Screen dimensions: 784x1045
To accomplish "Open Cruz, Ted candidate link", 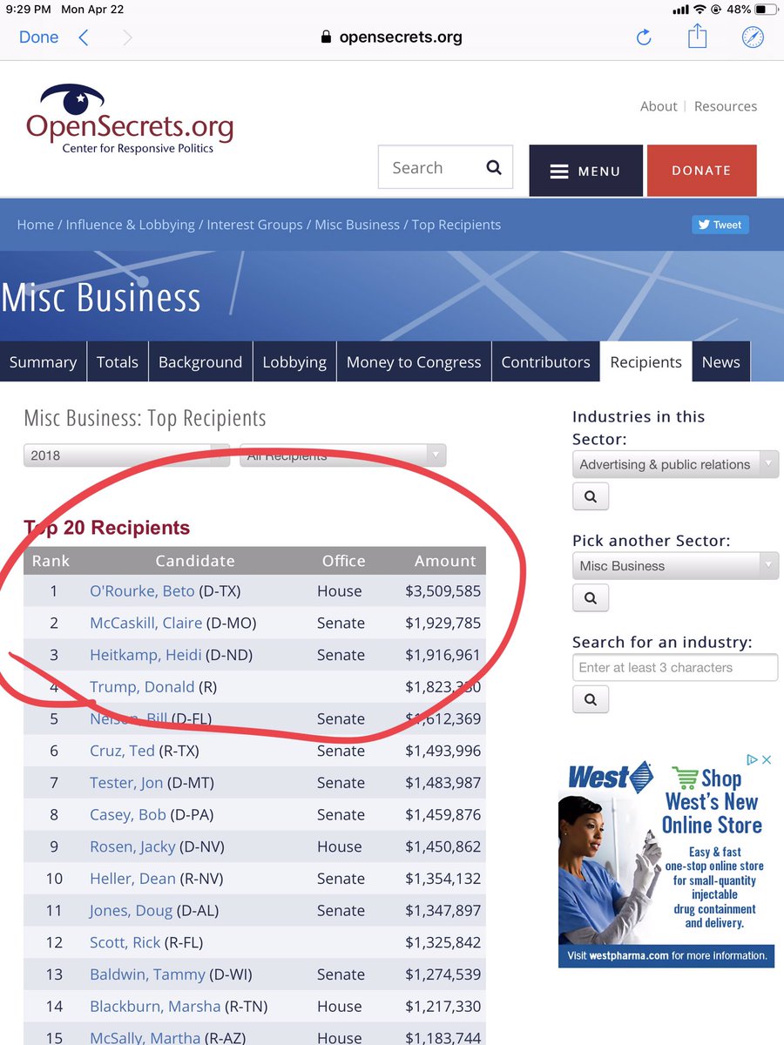I will 122,751.
